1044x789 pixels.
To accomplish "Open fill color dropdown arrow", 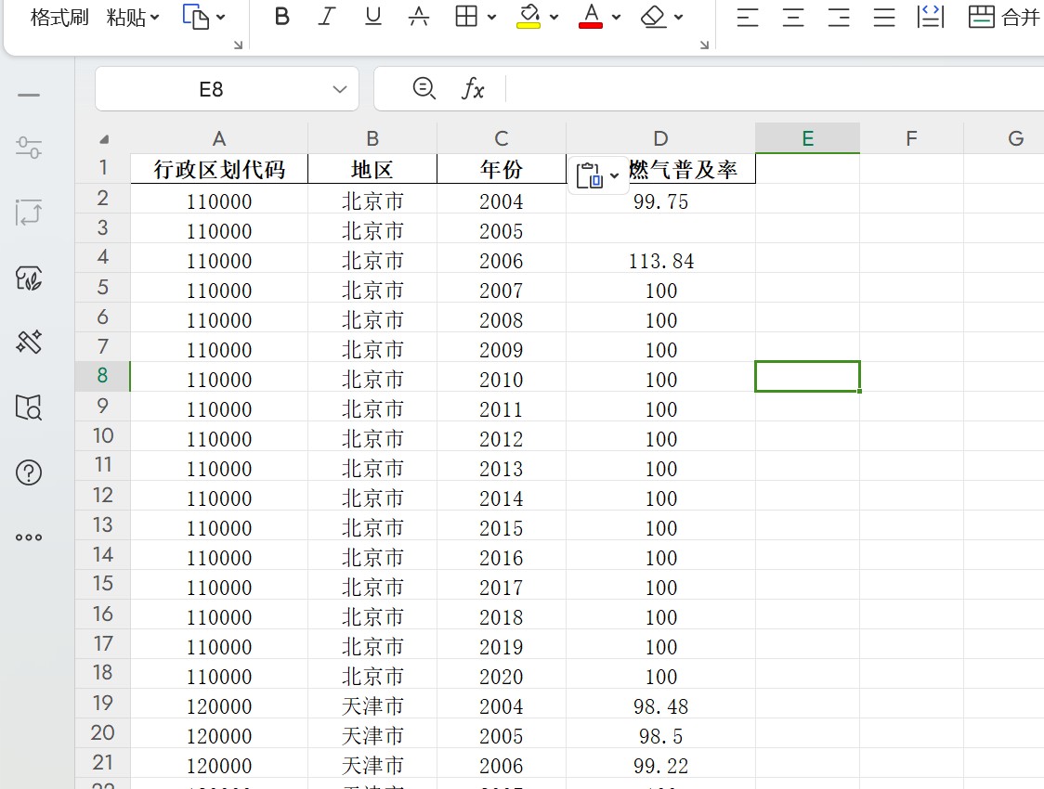I will pos(554,18).
